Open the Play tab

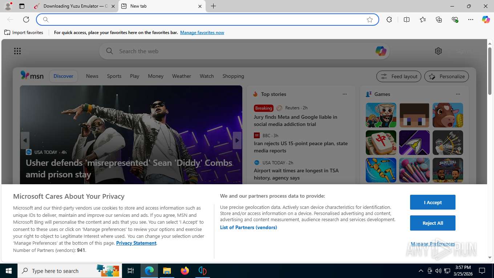[x=135, y=76]
